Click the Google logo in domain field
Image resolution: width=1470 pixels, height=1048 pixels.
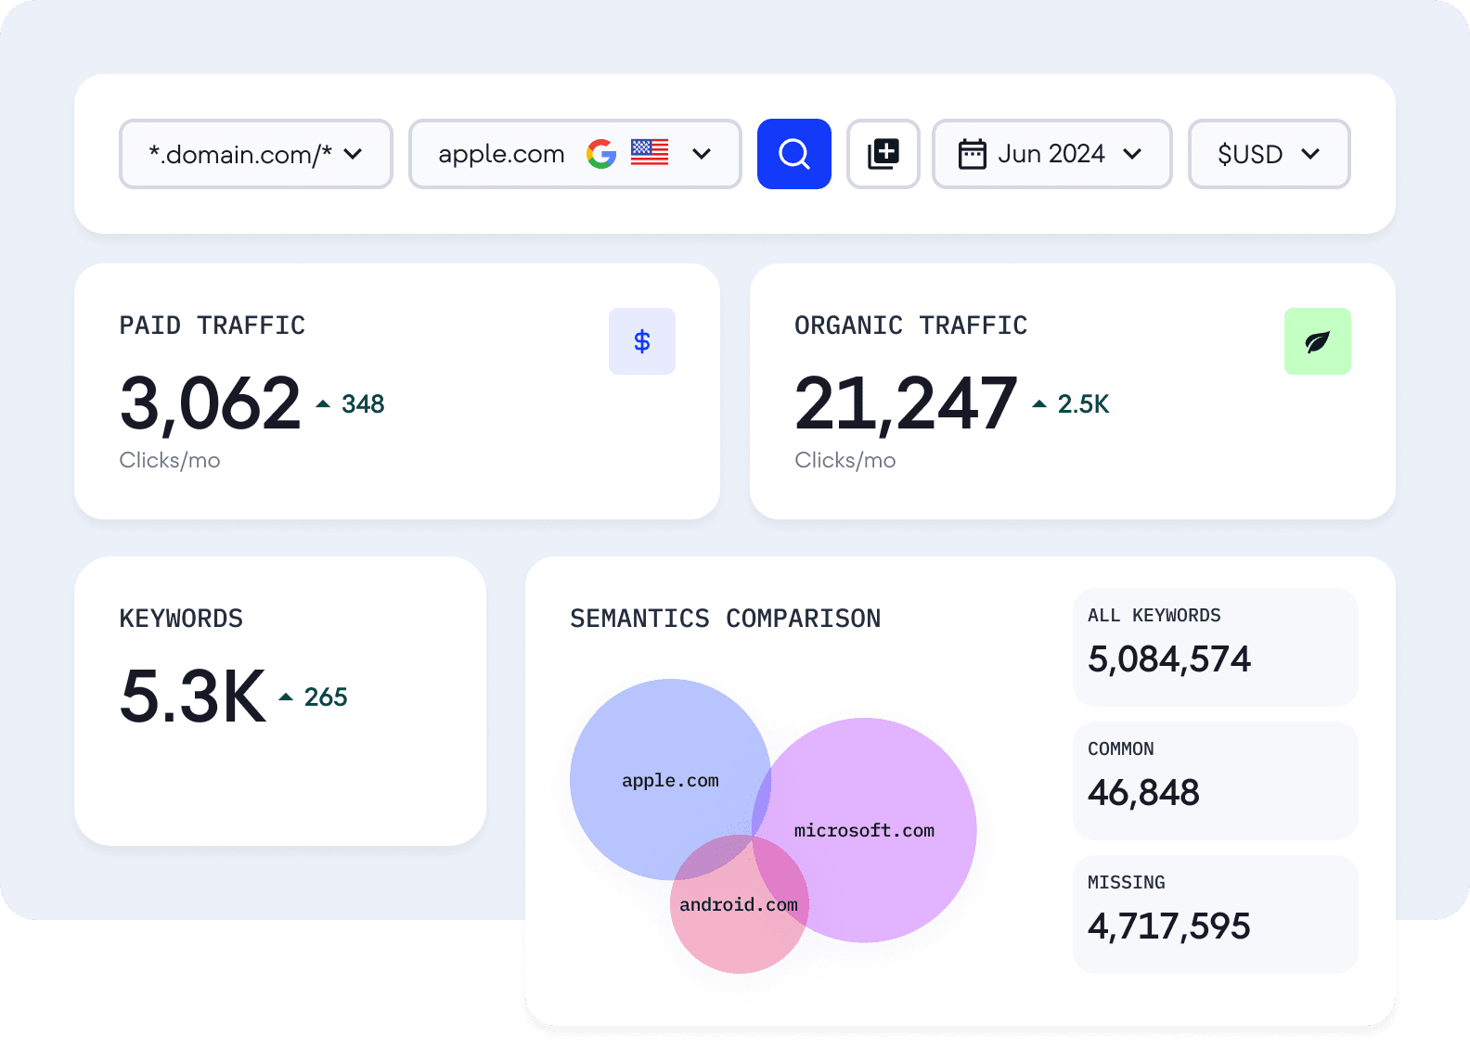click(601, 154)
